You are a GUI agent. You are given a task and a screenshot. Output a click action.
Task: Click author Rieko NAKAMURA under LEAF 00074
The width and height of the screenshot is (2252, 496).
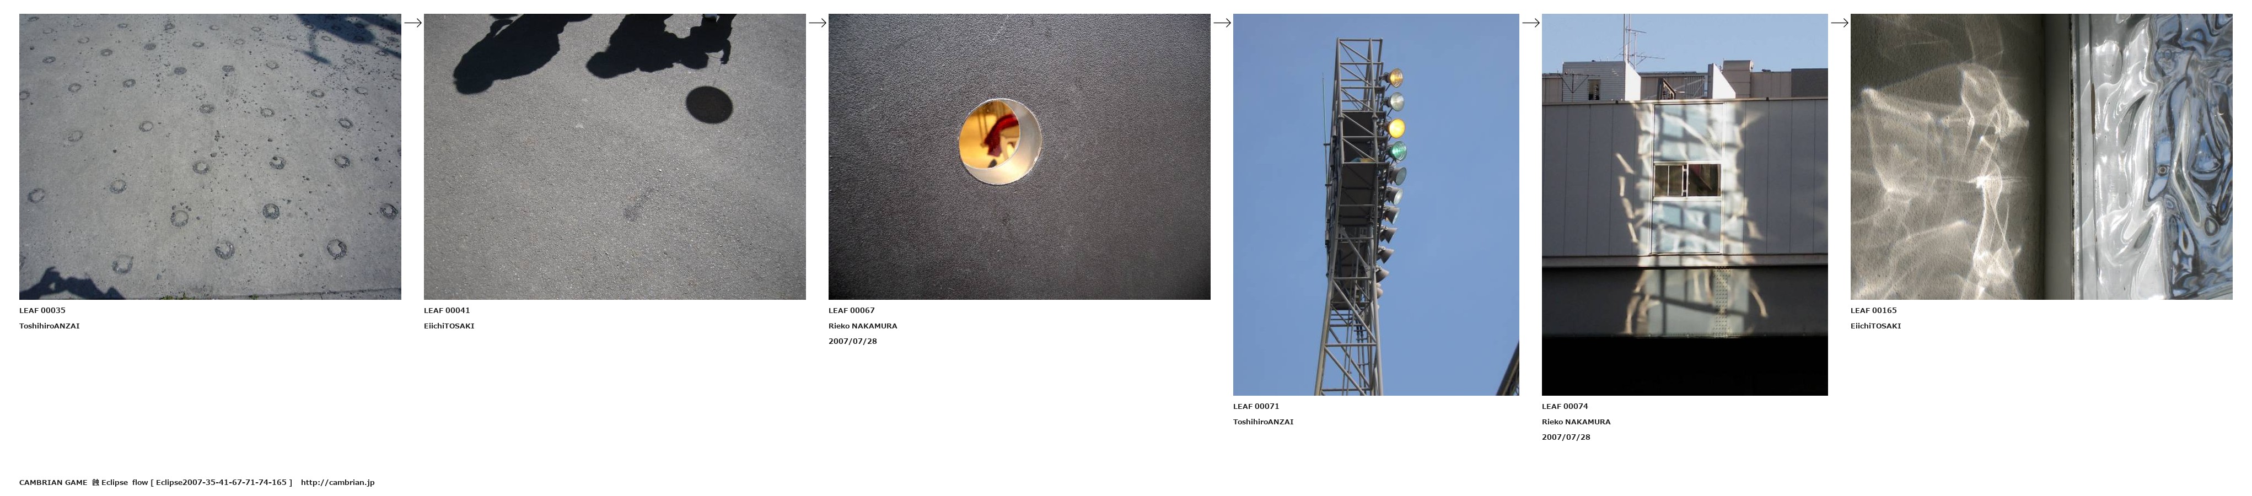click(x=1576, y=422)
